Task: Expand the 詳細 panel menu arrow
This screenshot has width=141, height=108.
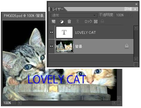Action: 135,9
